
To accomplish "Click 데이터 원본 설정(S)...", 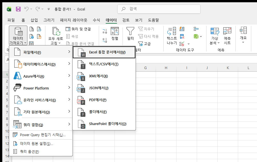I will pos(41,144).
